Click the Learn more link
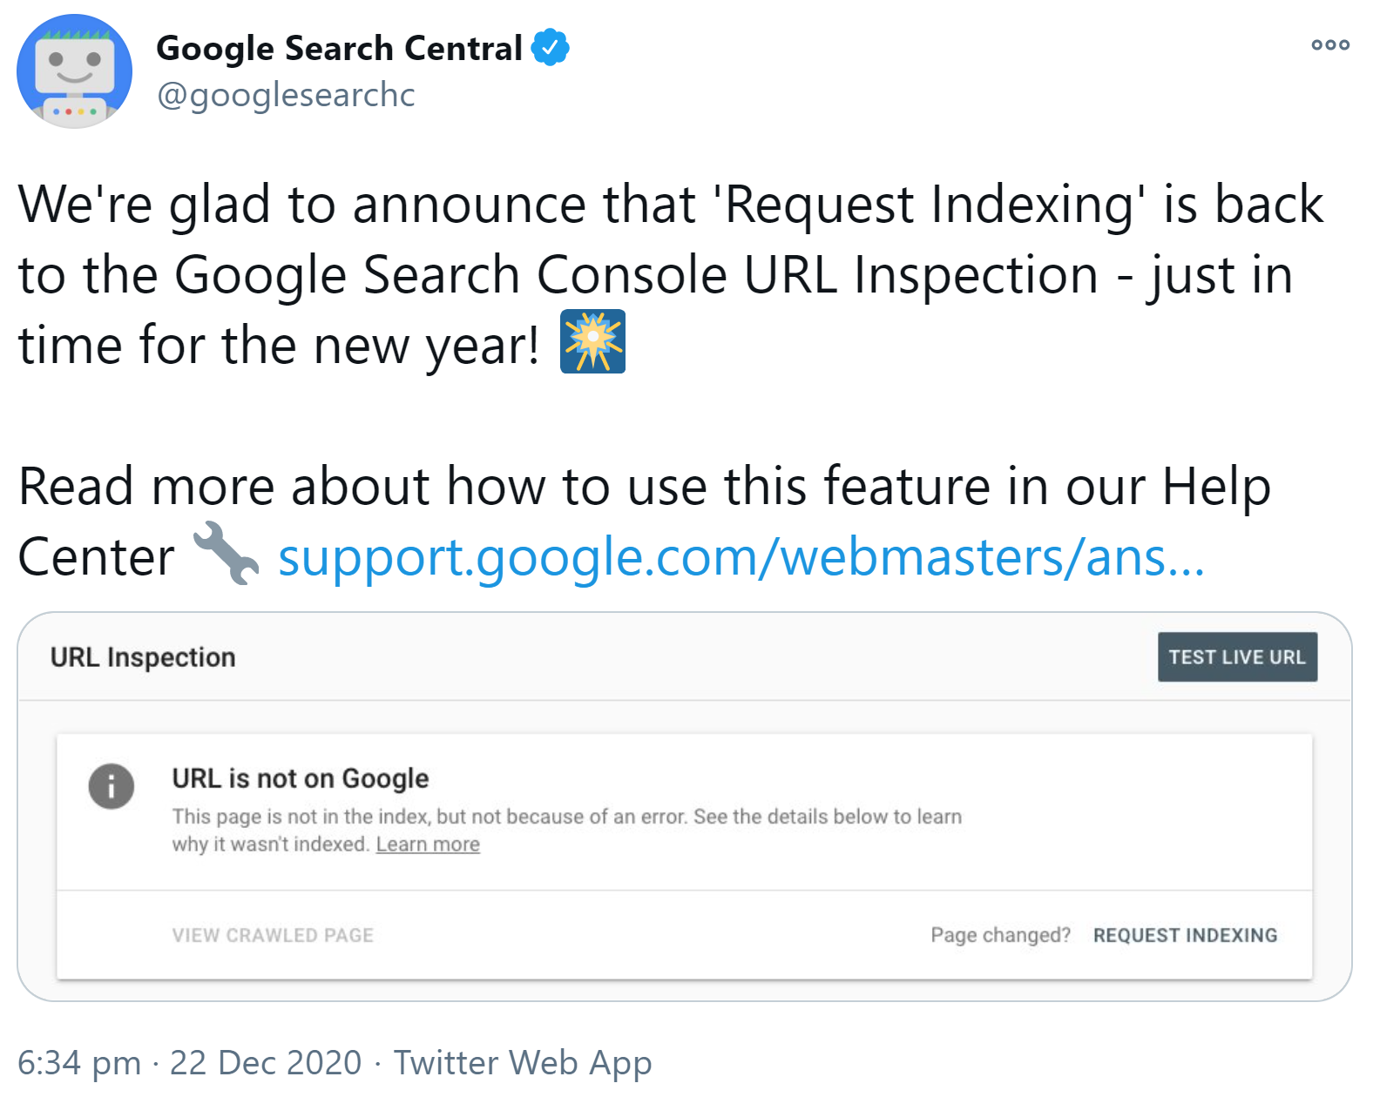The width and height of the screenshot is (1373, 1117). pyautogui.click(x=427, y=843)
